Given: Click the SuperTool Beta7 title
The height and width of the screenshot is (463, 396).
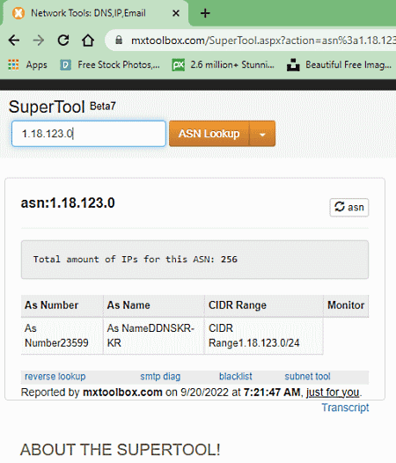Looking at the screenshot, I should (x=62, y=107).
